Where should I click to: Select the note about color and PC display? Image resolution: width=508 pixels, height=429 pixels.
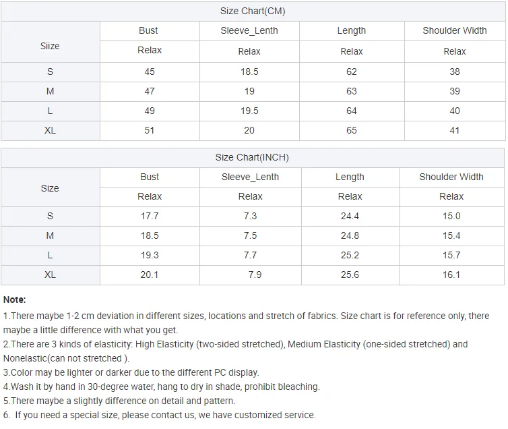[x=131, y=372]
